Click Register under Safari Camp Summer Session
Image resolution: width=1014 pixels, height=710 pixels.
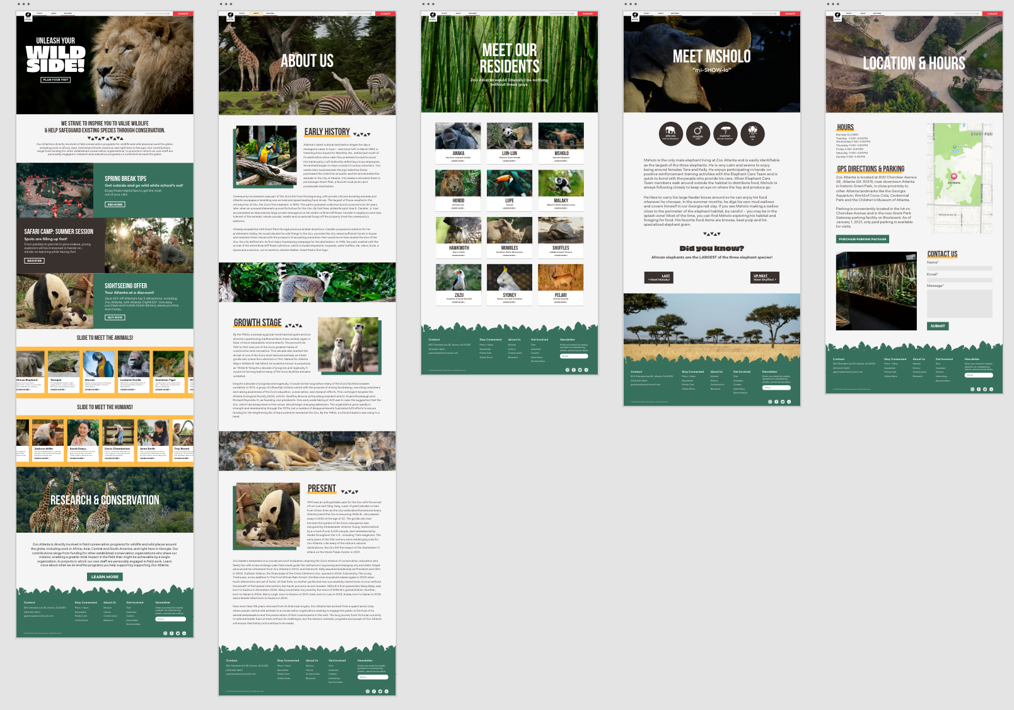click(34, 260)
